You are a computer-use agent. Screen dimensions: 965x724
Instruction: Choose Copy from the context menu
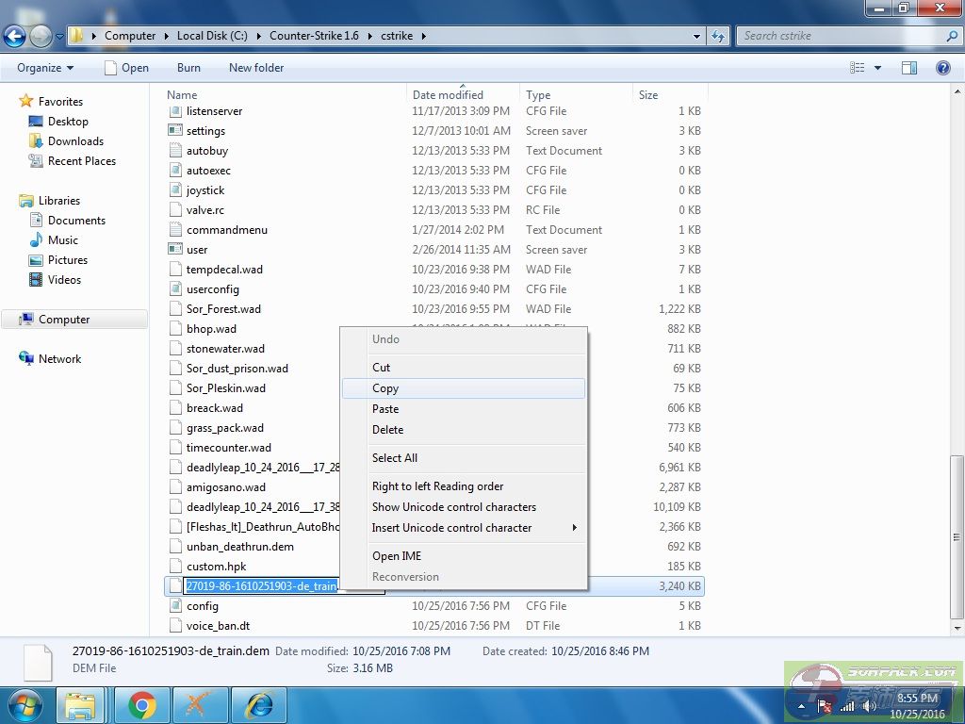pyautogui.click(x=385, y=388)
